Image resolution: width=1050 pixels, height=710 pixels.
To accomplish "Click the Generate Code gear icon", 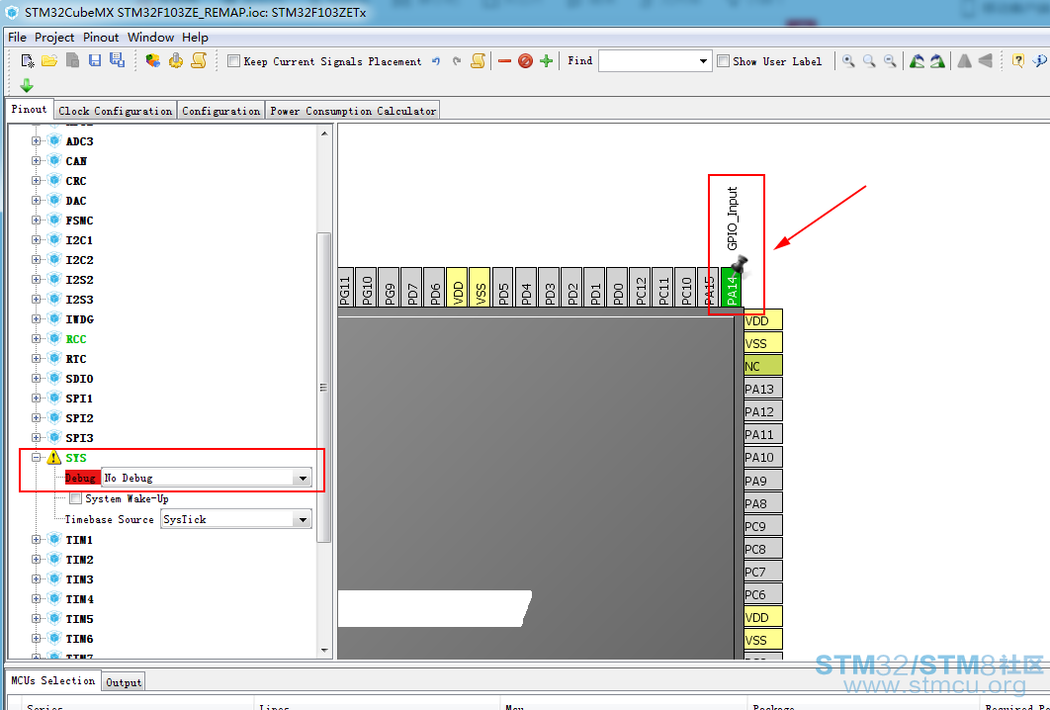I will (175, 61).
